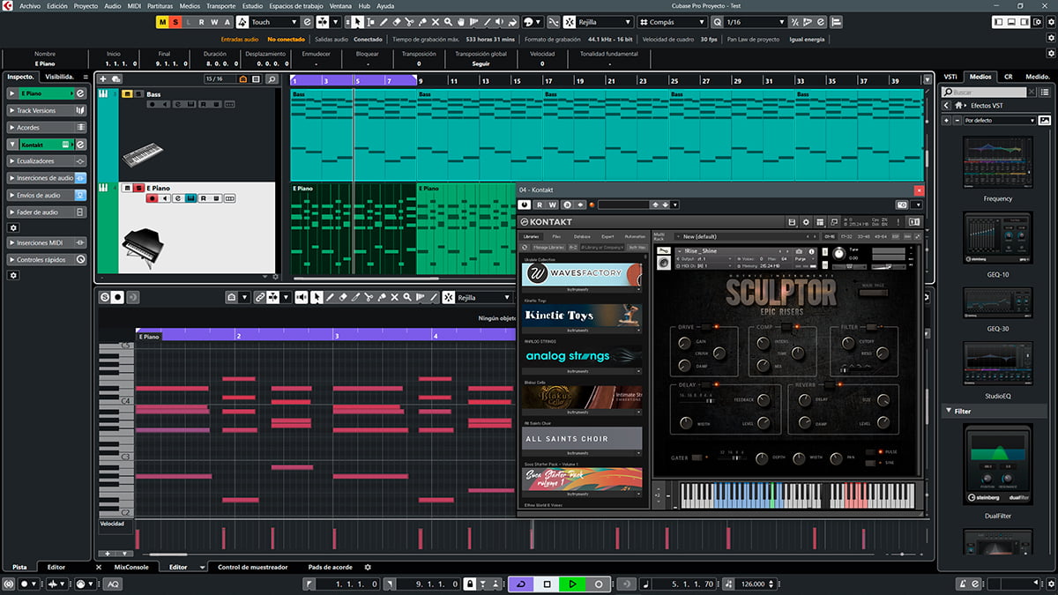
Task: Open the Kinetic Toys library in Kontakt
Action: tap(581, 315)
